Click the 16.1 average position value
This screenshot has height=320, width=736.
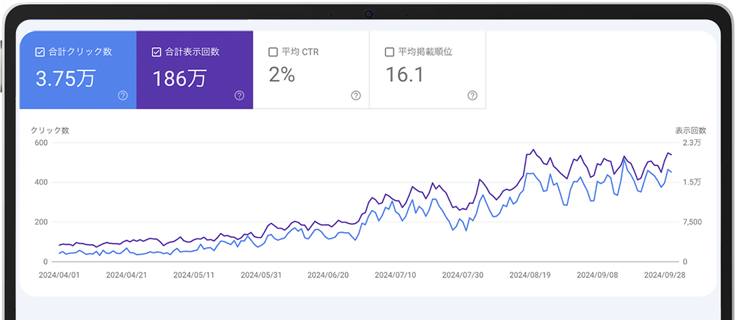pyautogui.click(x=405, y=75)
